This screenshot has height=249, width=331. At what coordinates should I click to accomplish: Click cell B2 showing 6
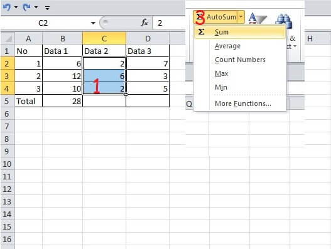click(62, 63)
